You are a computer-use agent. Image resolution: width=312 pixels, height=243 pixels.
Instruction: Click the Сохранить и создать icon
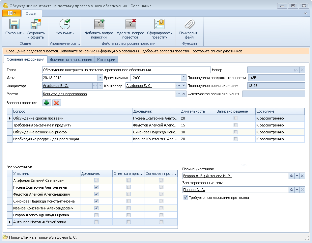[x=36, y=24]
